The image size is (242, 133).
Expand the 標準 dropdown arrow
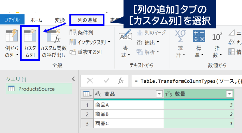coord(202,55)
